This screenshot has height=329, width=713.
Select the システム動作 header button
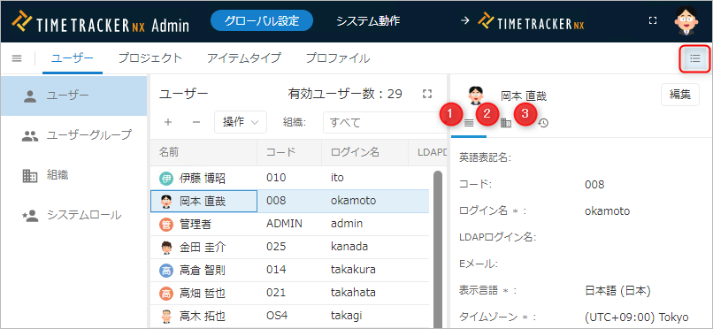(x=368, y=21)
